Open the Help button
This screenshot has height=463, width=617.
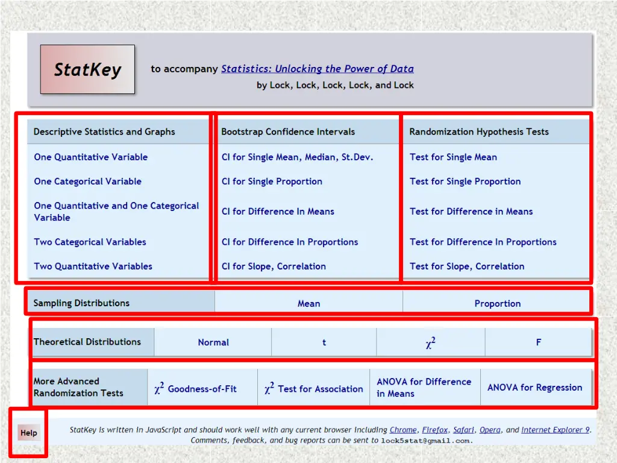click(x=28, y=433)
